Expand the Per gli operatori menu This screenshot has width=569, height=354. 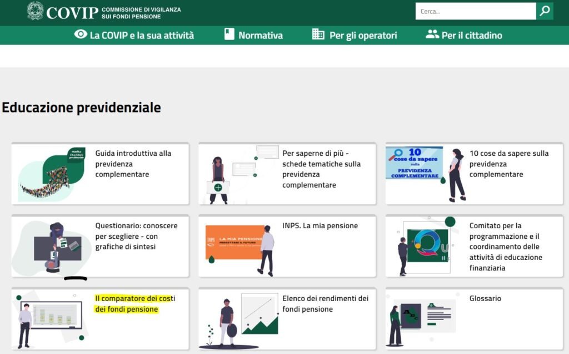tap(363, 35)
